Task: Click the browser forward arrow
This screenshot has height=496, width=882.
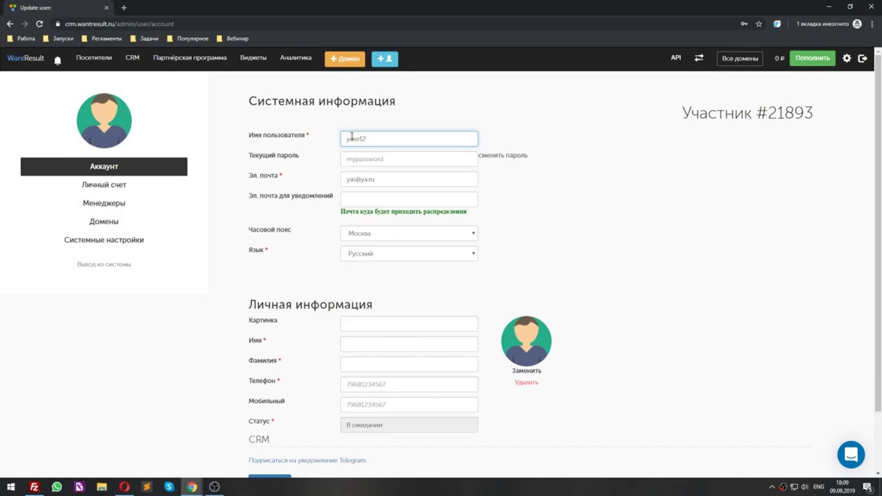Action: (x=25, y=24)
